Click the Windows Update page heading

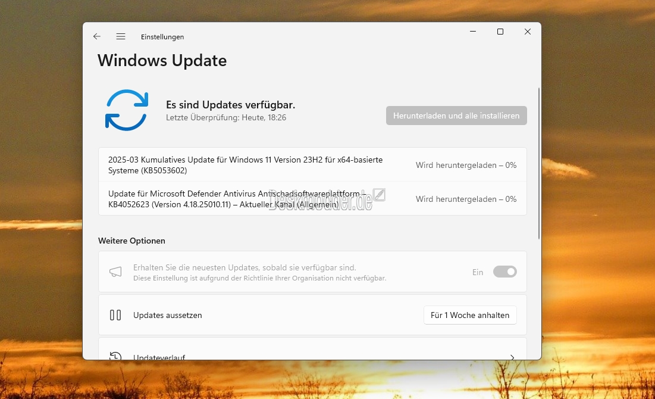pos(162,61)
